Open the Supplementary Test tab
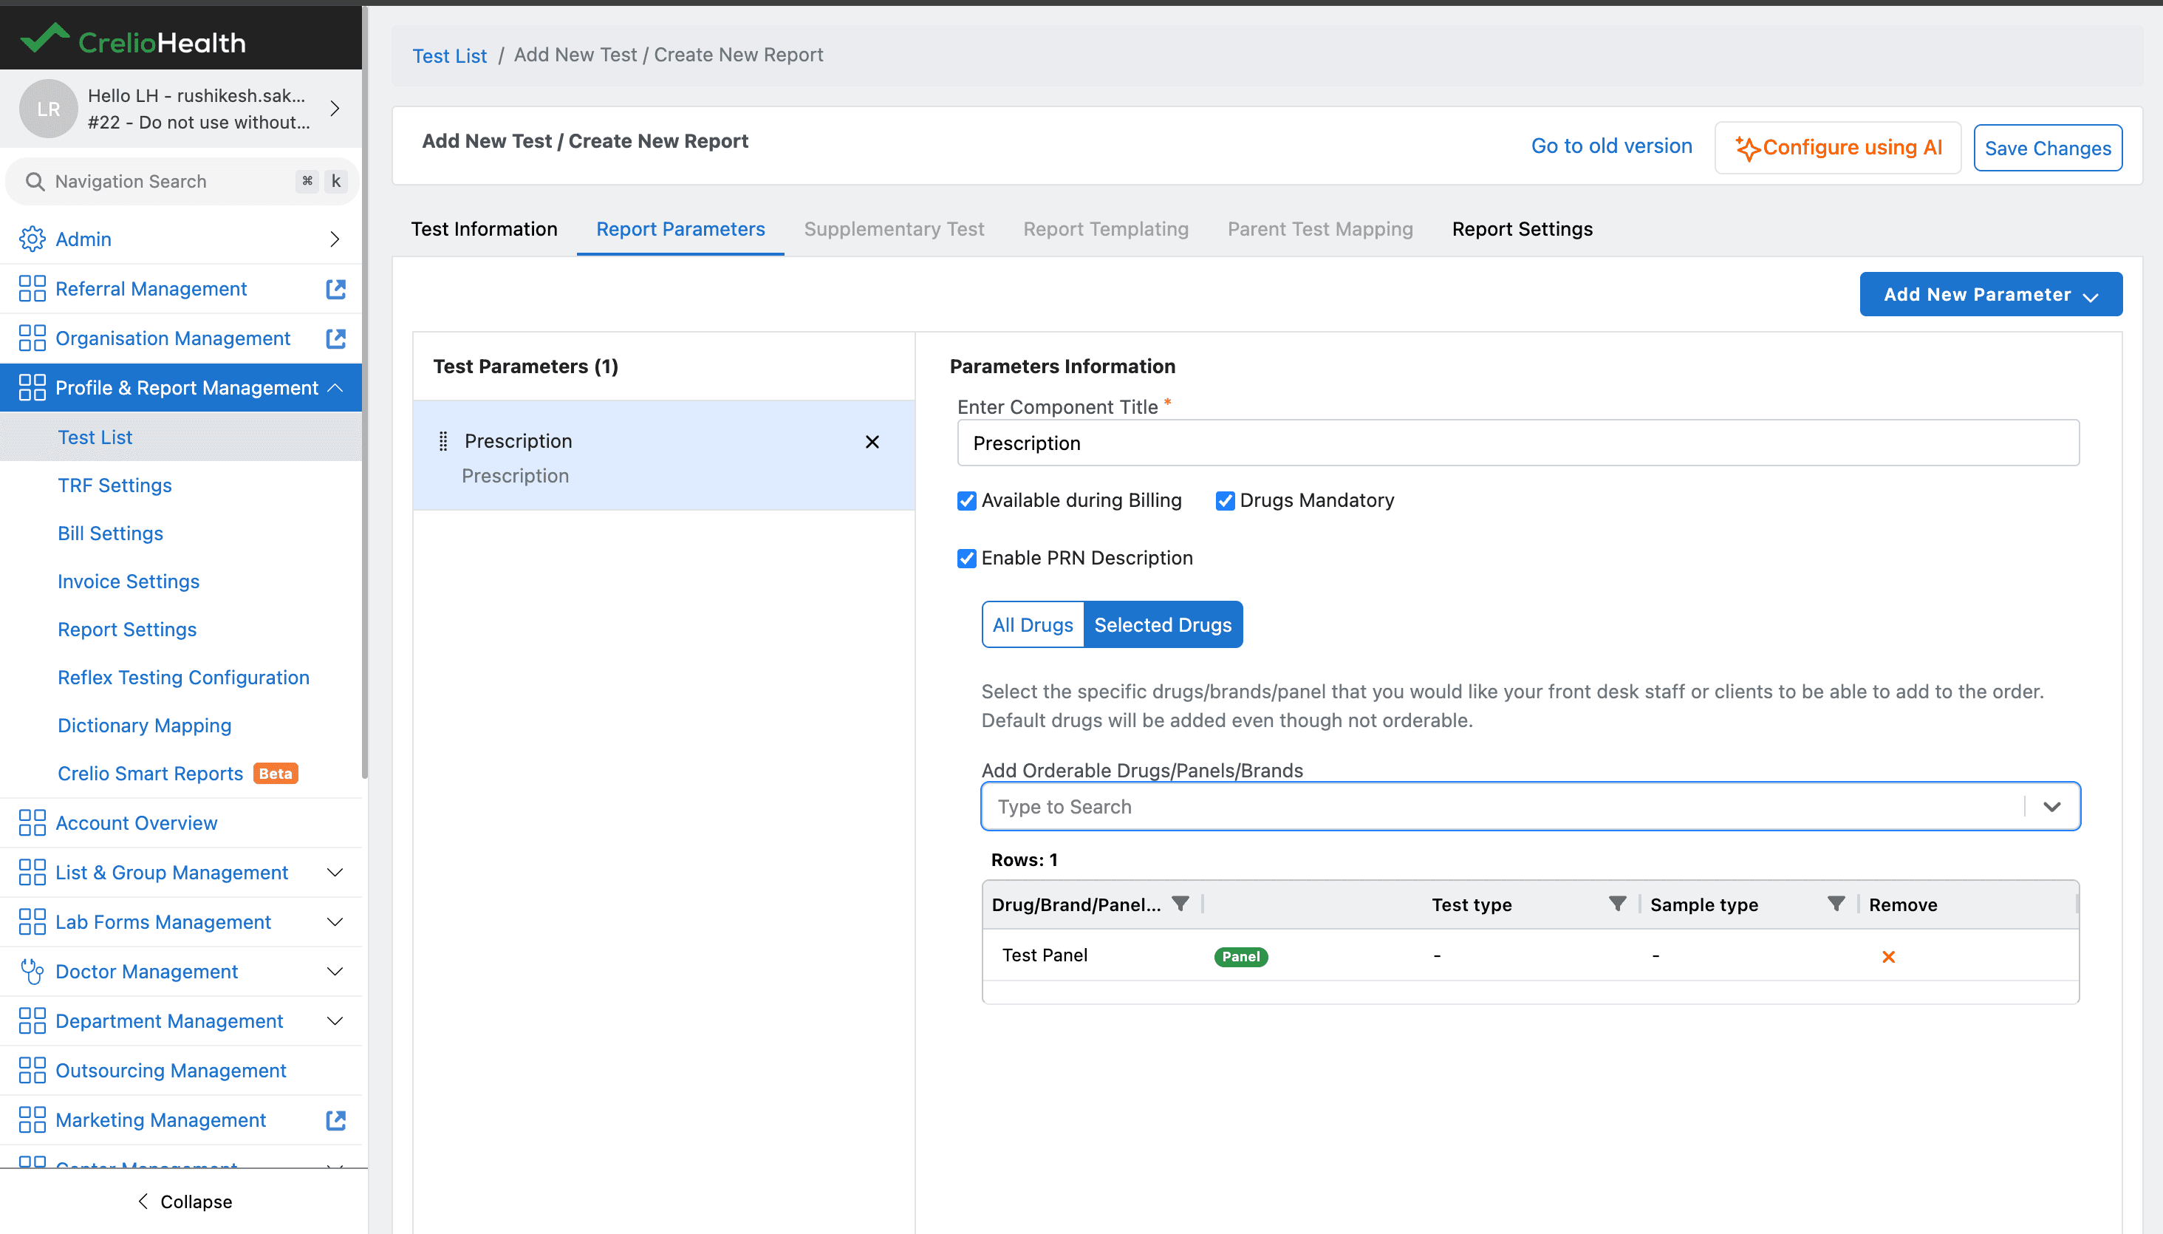The image size is (2163, 1234). (x=894, y=229)
